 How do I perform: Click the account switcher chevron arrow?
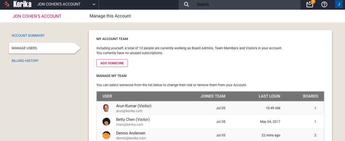click(x=94, y=5)
